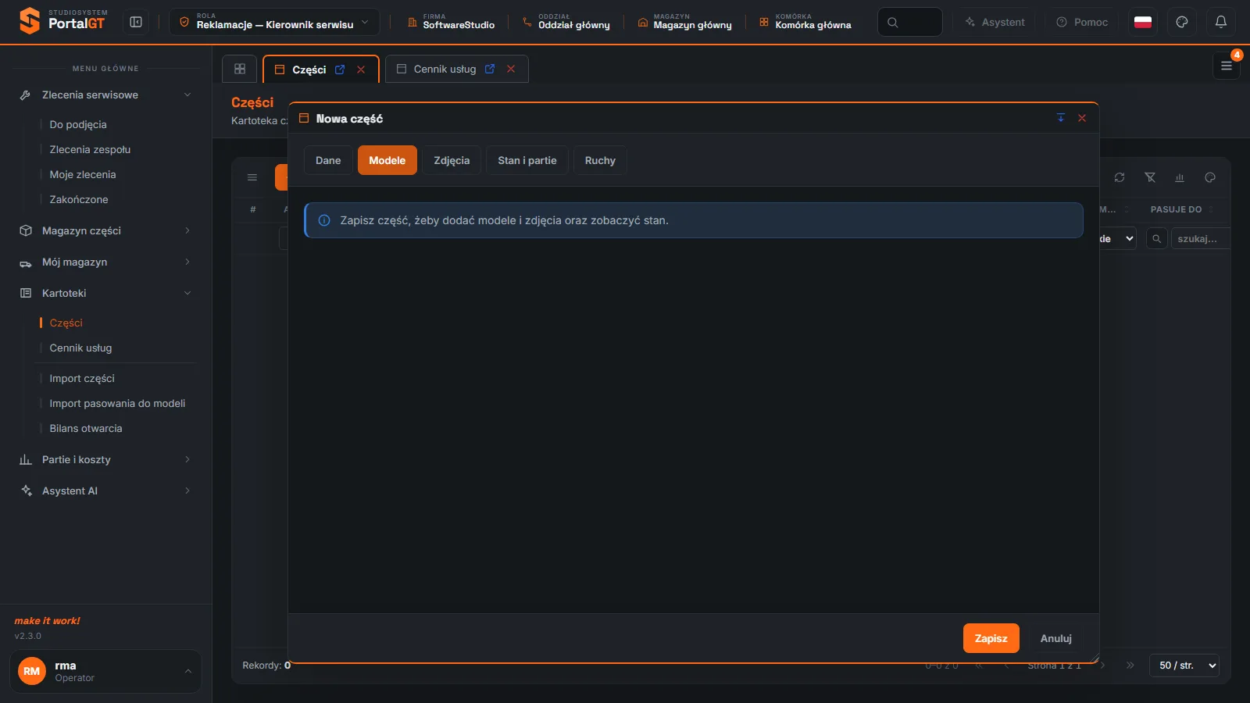Expand the Magazyn części menu
This screenshot has width=1250, height=703.
(105, 230)
